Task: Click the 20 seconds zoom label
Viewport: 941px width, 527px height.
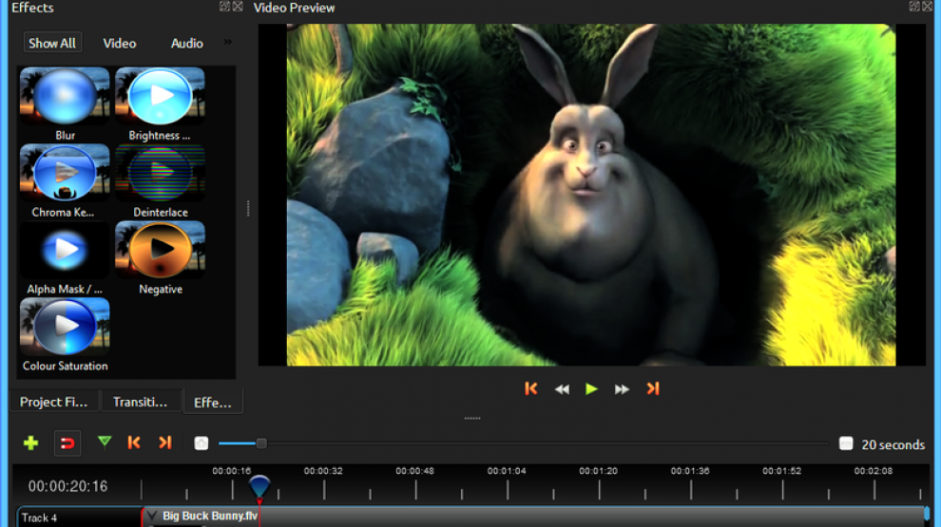Action: coord(893,444)
